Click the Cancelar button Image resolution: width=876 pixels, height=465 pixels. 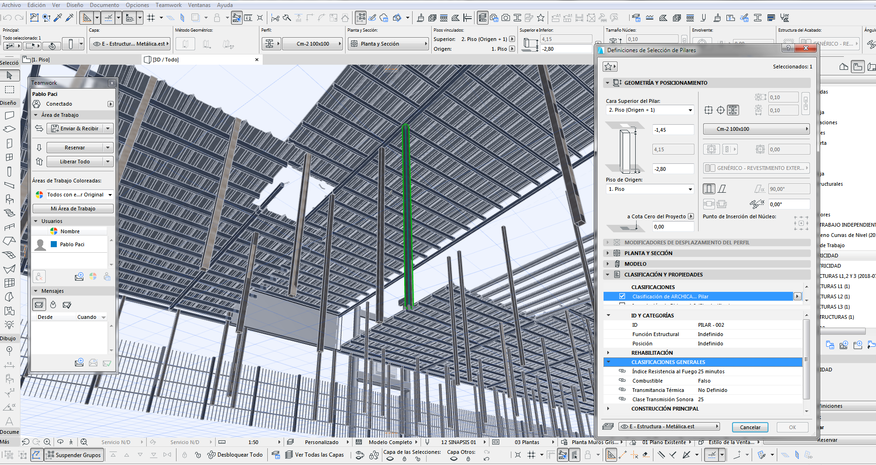pyautogui.click(x=750, y=427)
